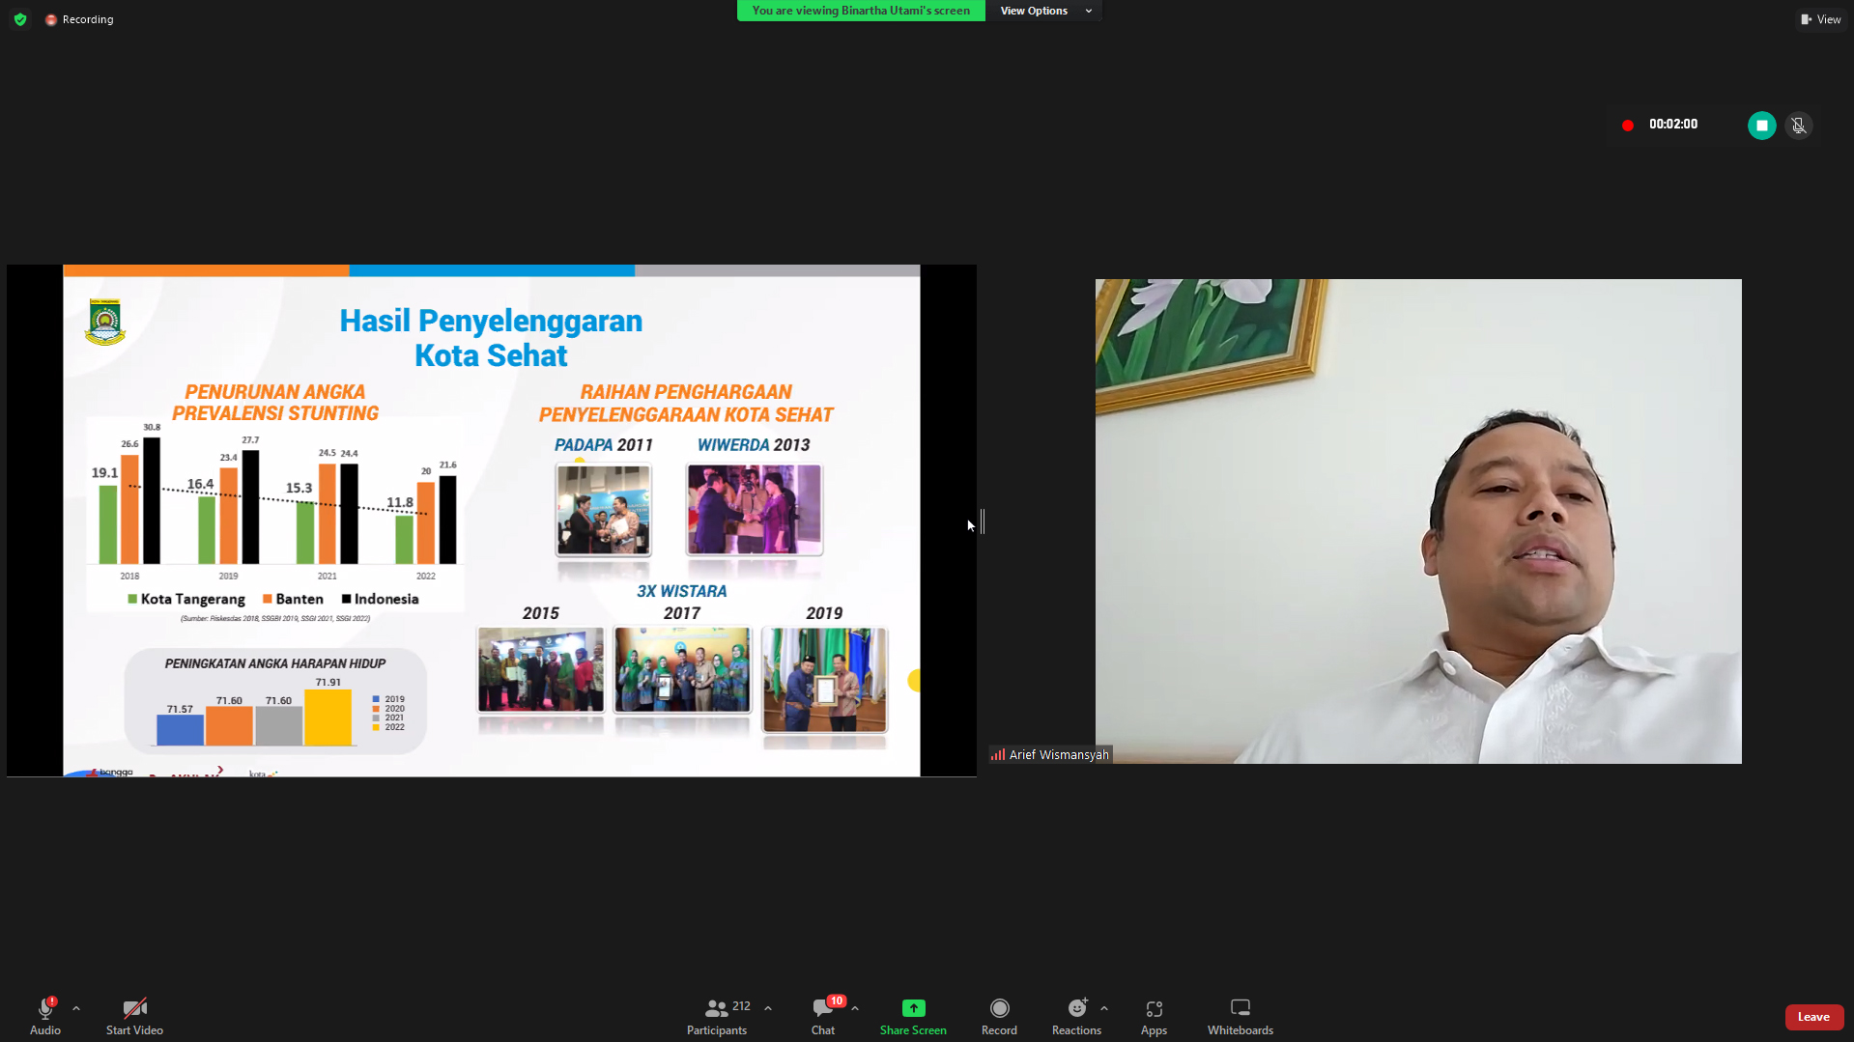The image size is (1854, 1042).
Task: Open the Reactions menu
Action: (x=1075, y=1016)
